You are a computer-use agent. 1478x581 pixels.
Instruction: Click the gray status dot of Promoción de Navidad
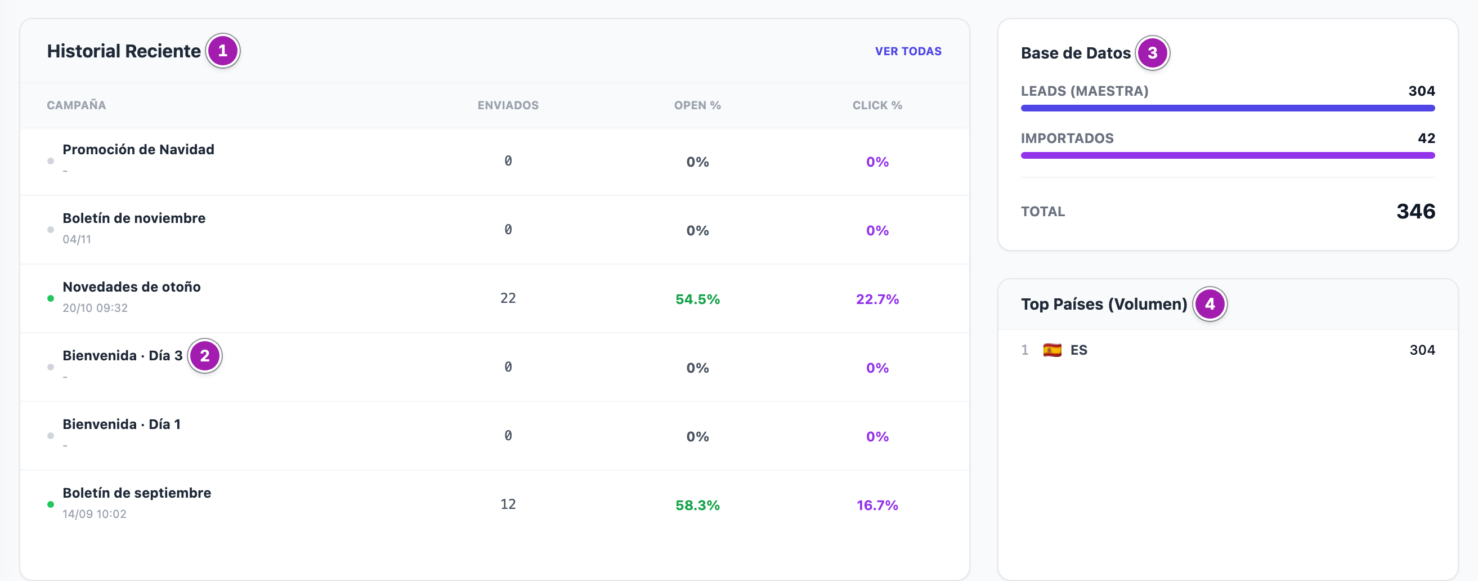coord(51,161)
